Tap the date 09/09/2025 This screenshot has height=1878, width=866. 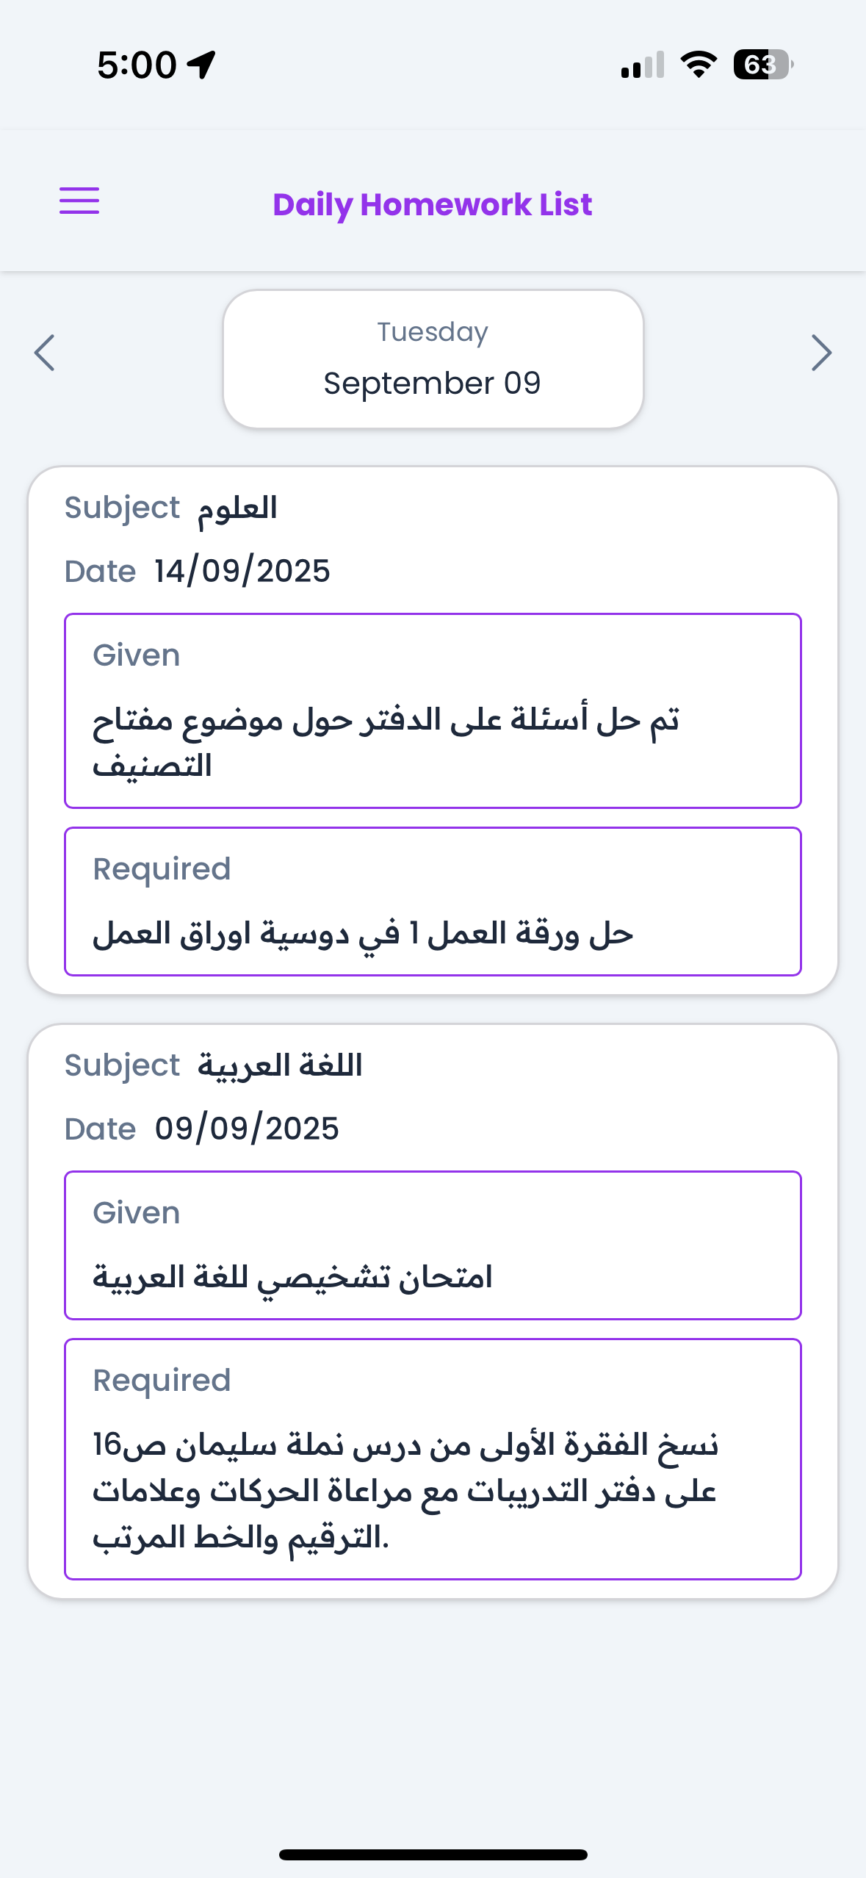[247, 1129]
